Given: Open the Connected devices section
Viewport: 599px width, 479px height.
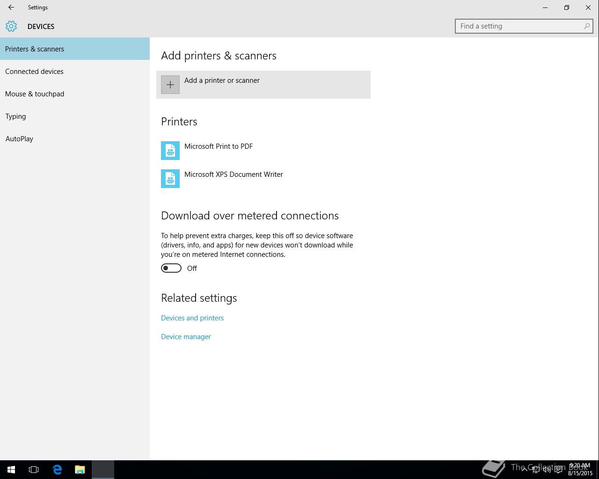Looking at the screenshot, I should point(75,71).
